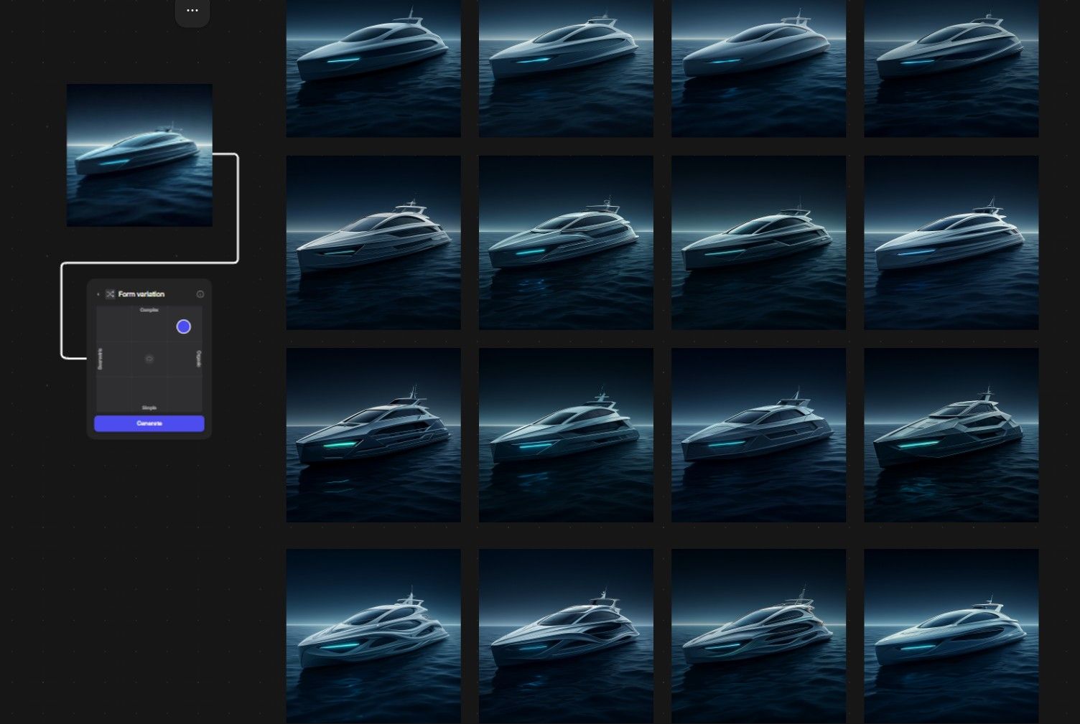
Task: Click the blue handle on the variation grid
Action: click(184, 326)
